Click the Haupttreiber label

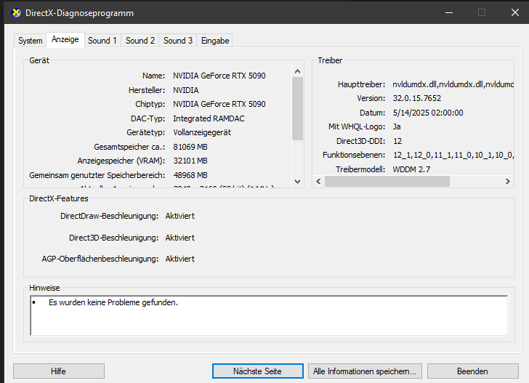tap(361, 84)
